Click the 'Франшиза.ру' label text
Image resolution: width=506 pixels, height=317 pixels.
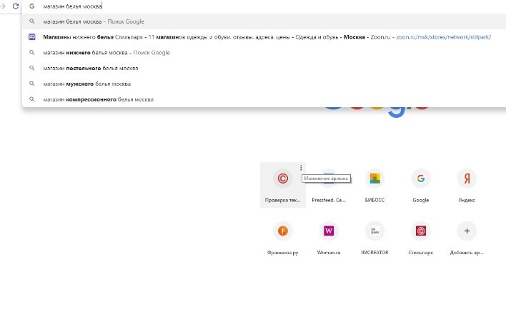pyautogui.click(x=283, y=253)
